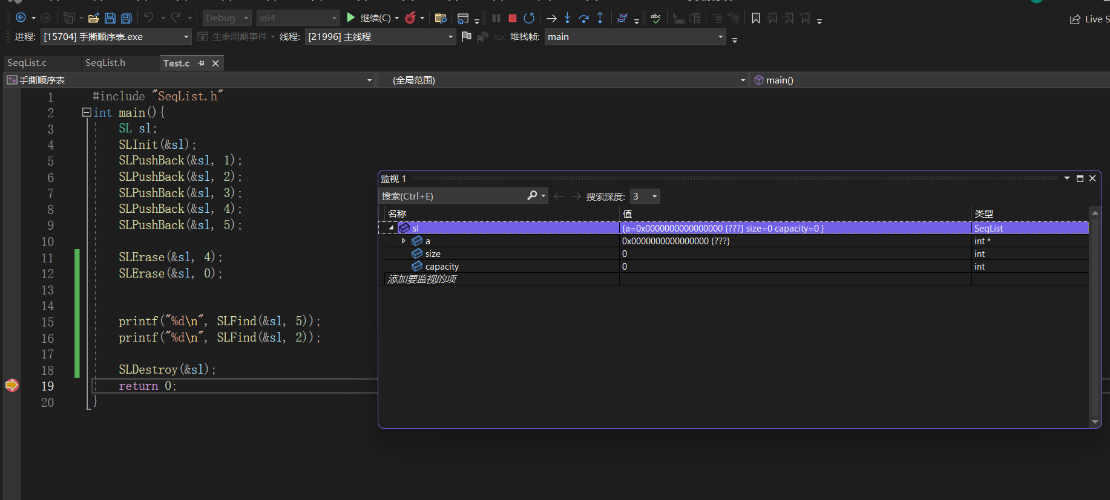Maximize the Watch 1 (监视 1) window

click(x=1080, y=178)
